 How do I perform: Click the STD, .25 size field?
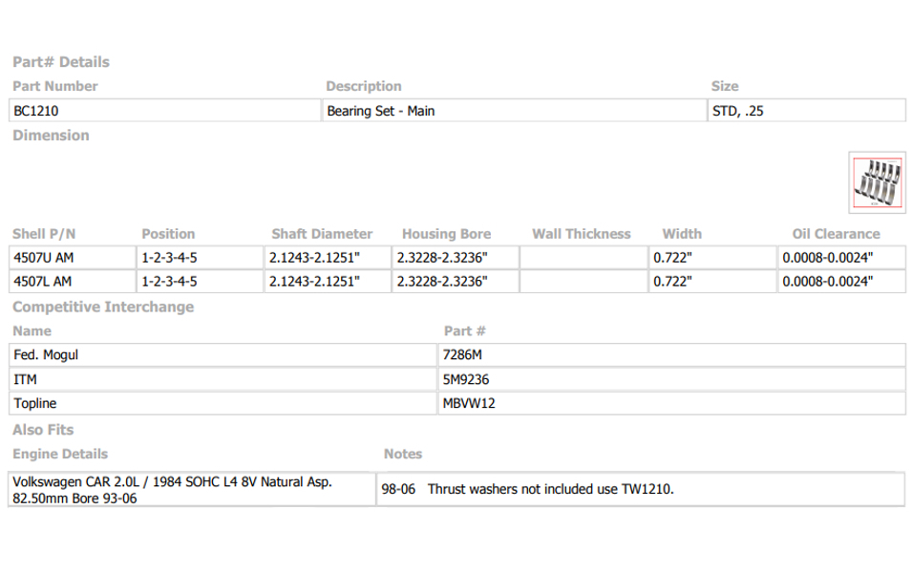click(807, 111)
